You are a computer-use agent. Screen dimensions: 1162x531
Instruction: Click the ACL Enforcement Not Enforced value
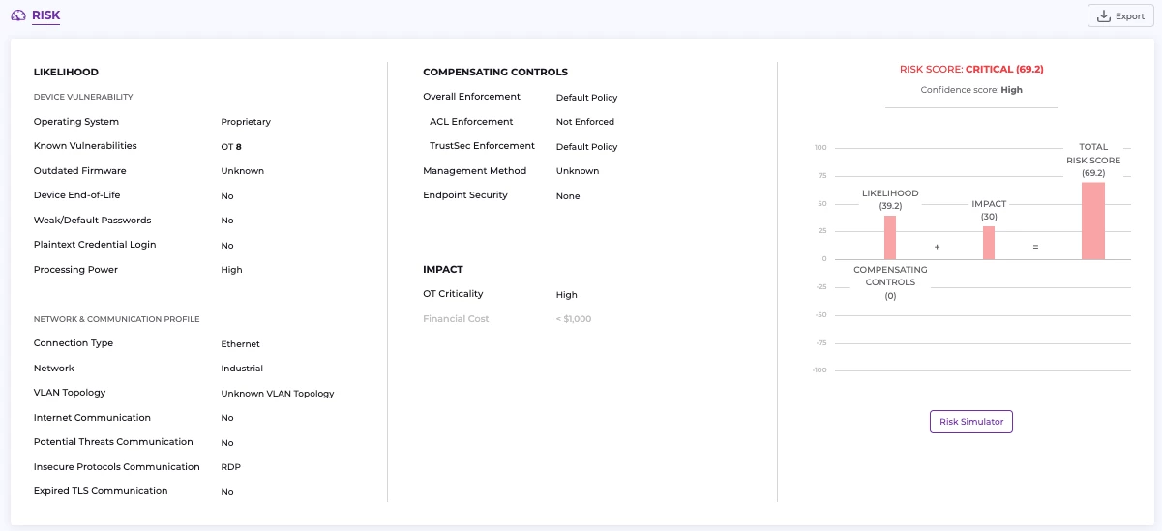point(584,122)
